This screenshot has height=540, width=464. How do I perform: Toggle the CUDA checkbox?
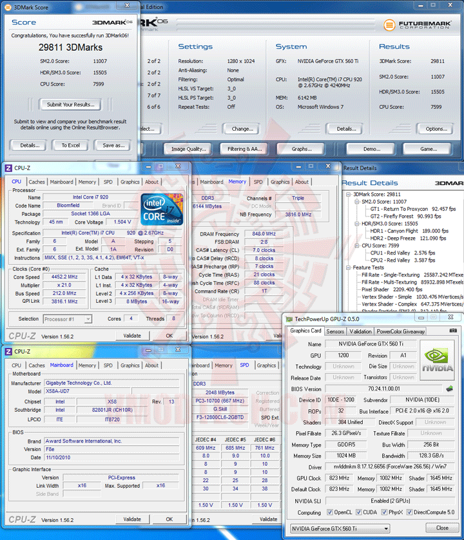(x=358, y=512)
